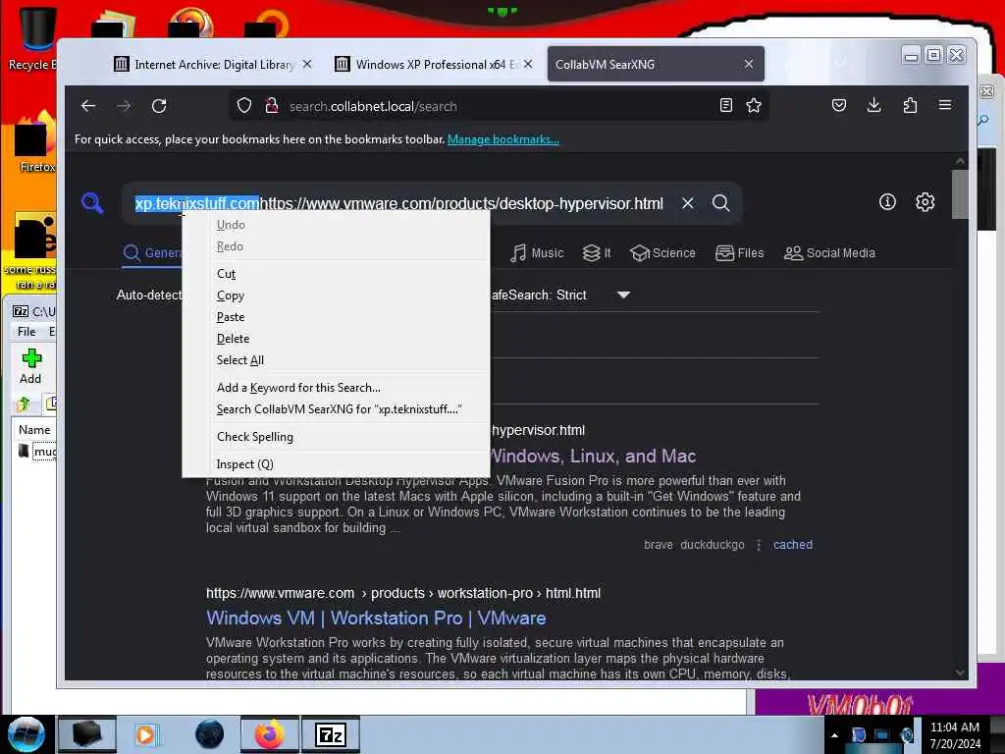This screenshot has width=1005, height=754.
Task: Open the 7-Zip taskbar button
Action: point(331,734)
